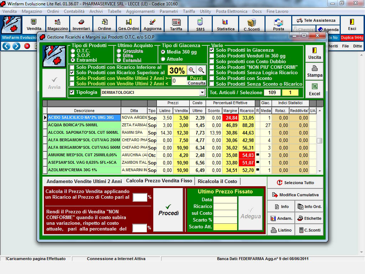The width and height of the screenshot is (365, 274).
Task: Expand the DERMATOLOGICI tipologia dropdown
Action: [202, 93]
